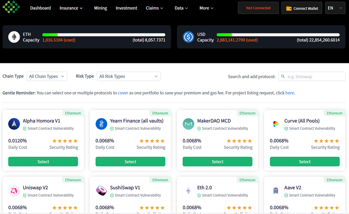Click the green hexagon site logo
Image resolution: width=349 pixels, height=214 pixels.
pyautogui.click(x=11, y=7)
